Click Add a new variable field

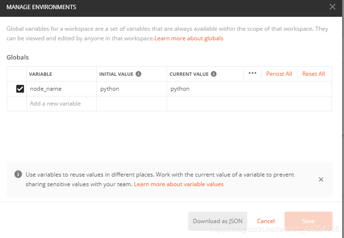[x=61, y=104]
